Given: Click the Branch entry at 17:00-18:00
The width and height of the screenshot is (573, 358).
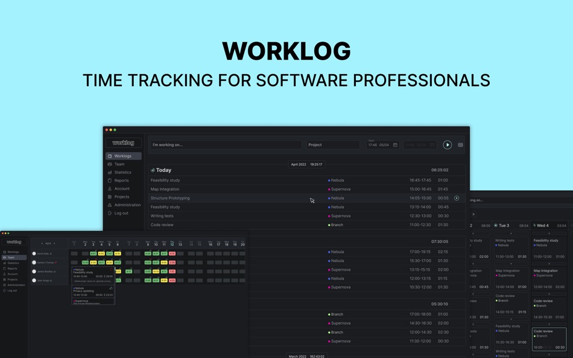Looking at the screenshot, I should coord(357,314).
